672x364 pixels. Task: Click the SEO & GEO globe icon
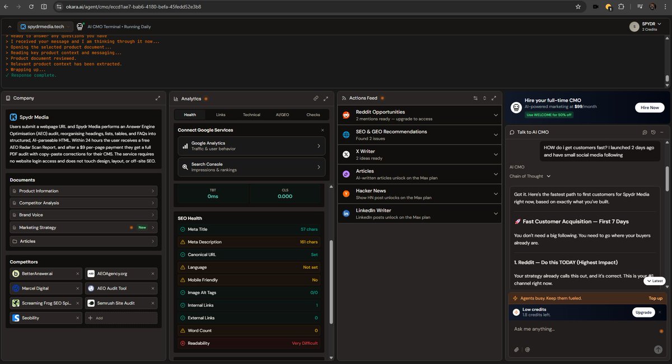pos(346,134)
